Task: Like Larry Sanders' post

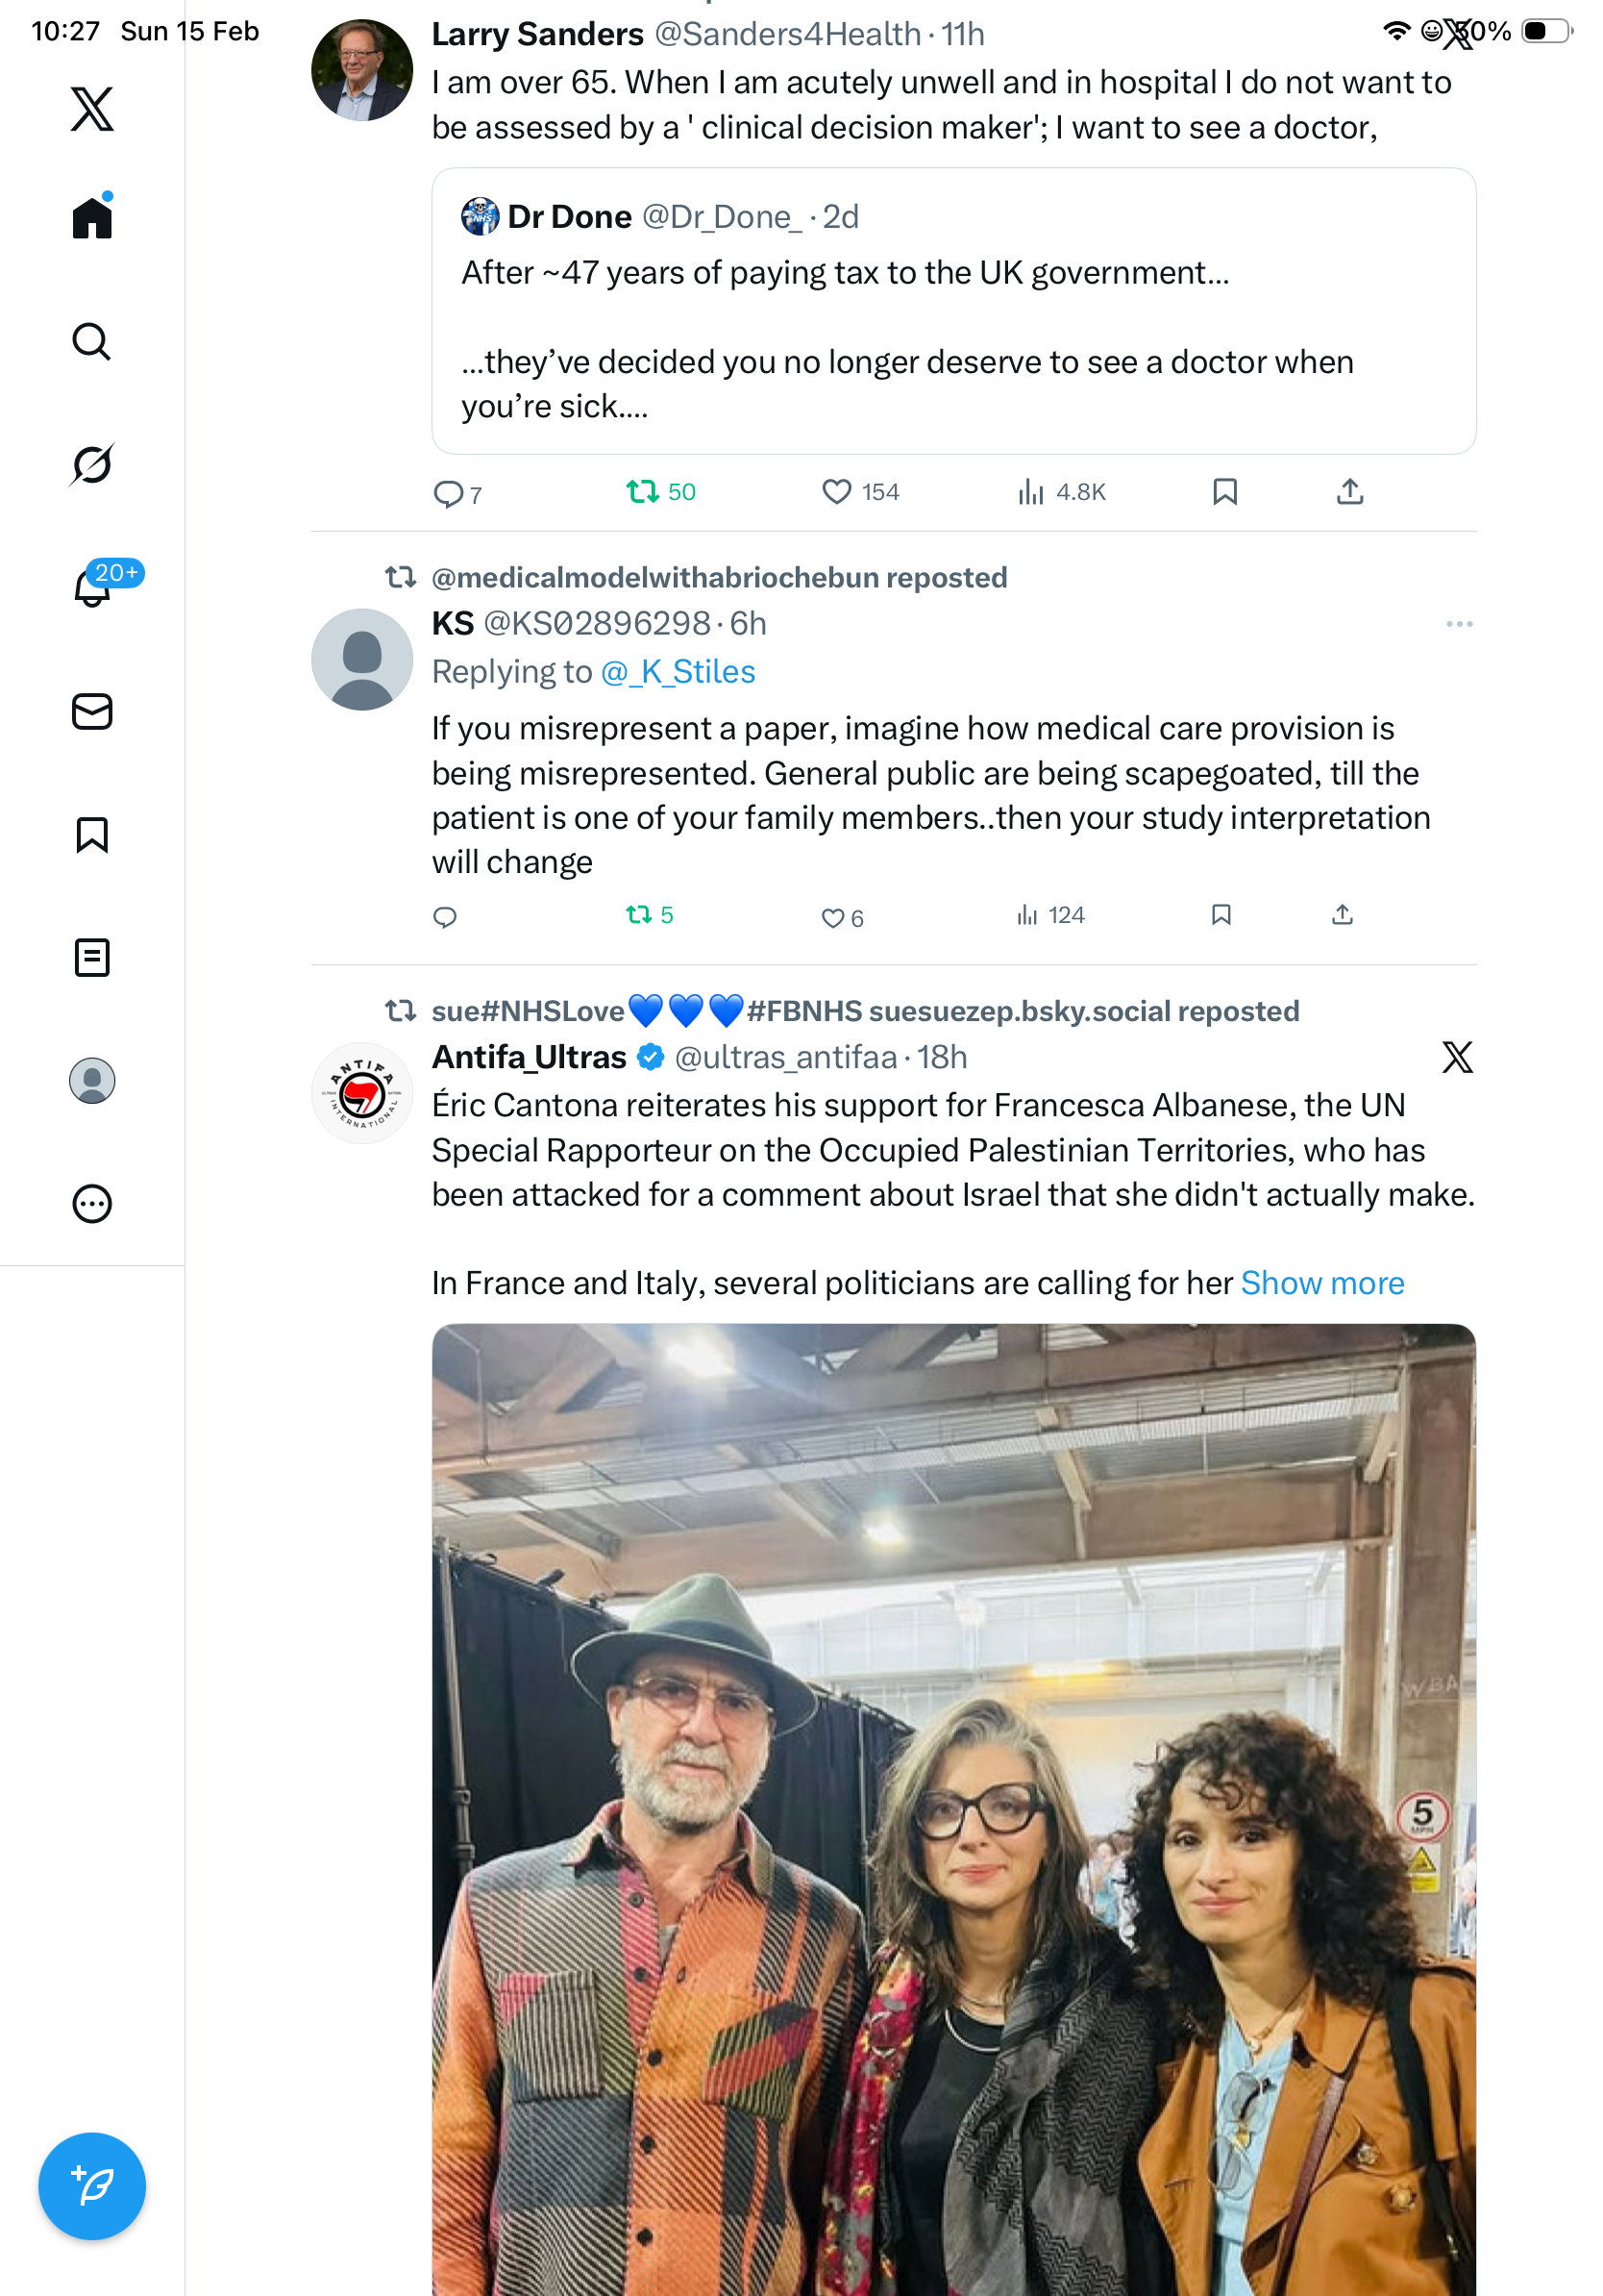Action: coord(836,491)
